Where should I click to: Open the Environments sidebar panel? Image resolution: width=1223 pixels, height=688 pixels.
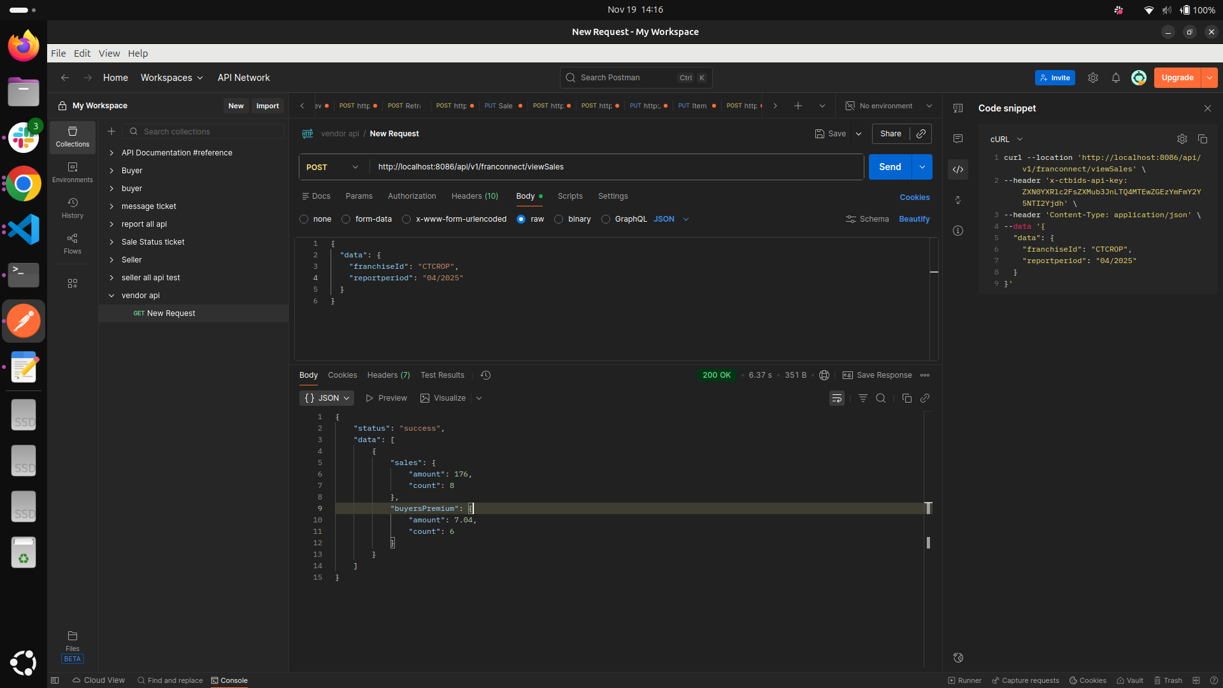73,172
